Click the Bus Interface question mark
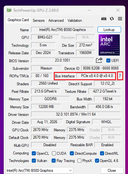Screen dimensions: 128x174 [x=120, y=76]
